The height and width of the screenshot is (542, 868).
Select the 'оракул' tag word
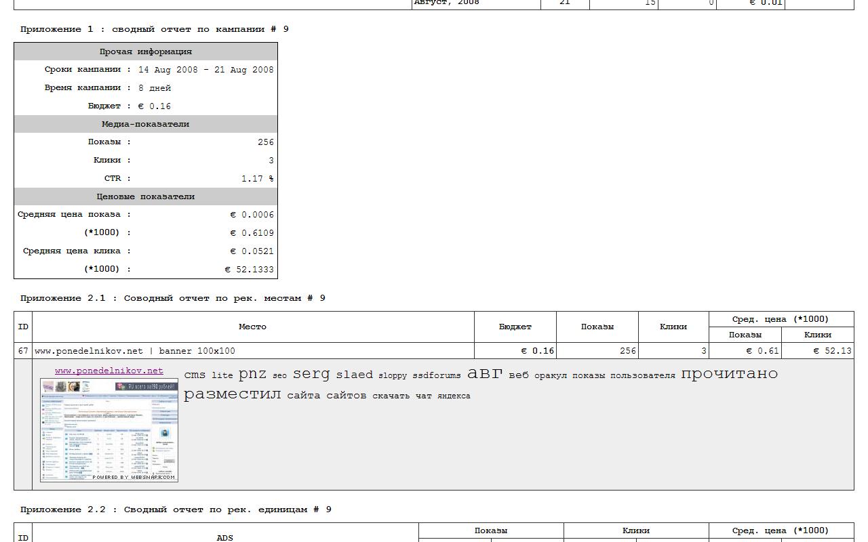[x=550, y=375]
